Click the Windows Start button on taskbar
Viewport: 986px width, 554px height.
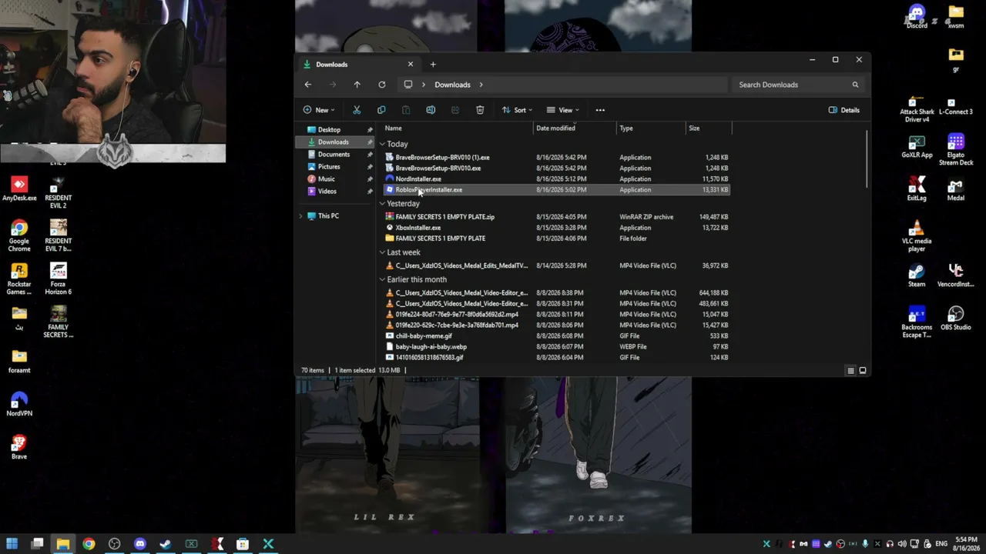tap(12, 545)
